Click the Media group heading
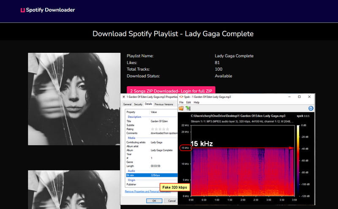Screen dimensions: 338x209 [x=131, y=138]
